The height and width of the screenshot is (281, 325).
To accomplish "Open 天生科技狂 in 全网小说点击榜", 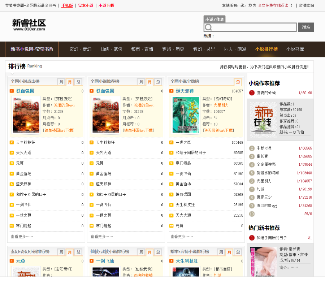I will tap(26, 142).
